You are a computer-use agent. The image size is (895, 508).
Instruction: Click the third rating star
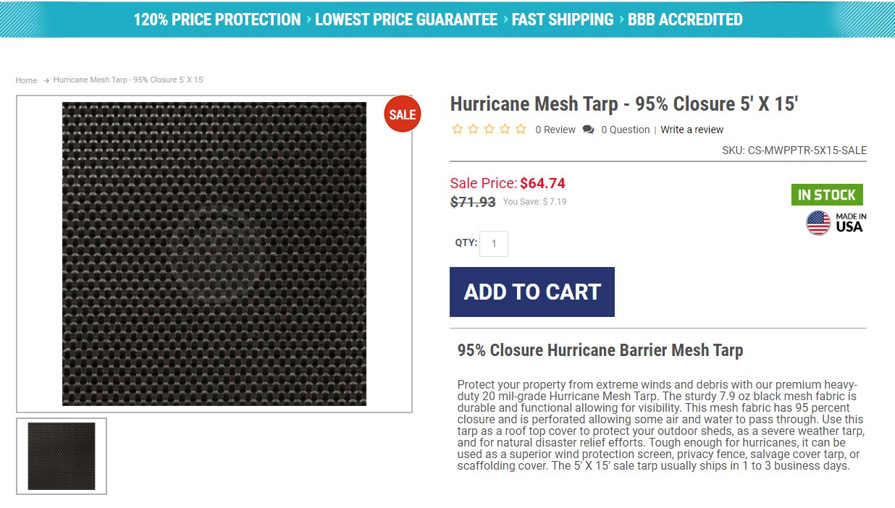489,130
